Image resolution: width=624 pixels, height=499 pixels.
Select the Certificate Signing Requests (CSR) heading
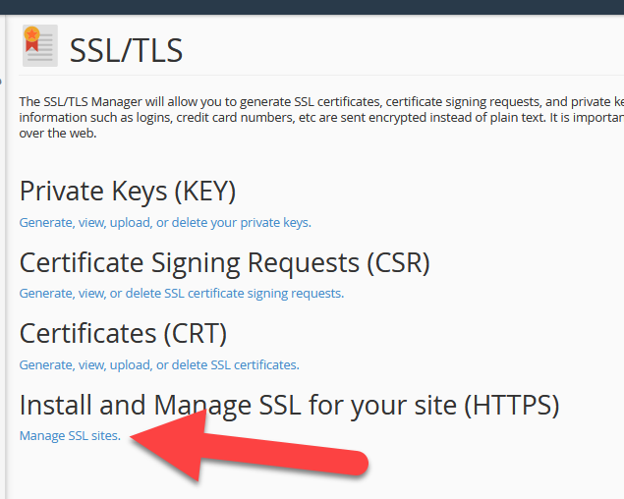point(225,263)
